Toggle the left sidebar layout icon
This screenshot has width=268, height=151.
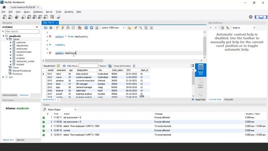257,17
